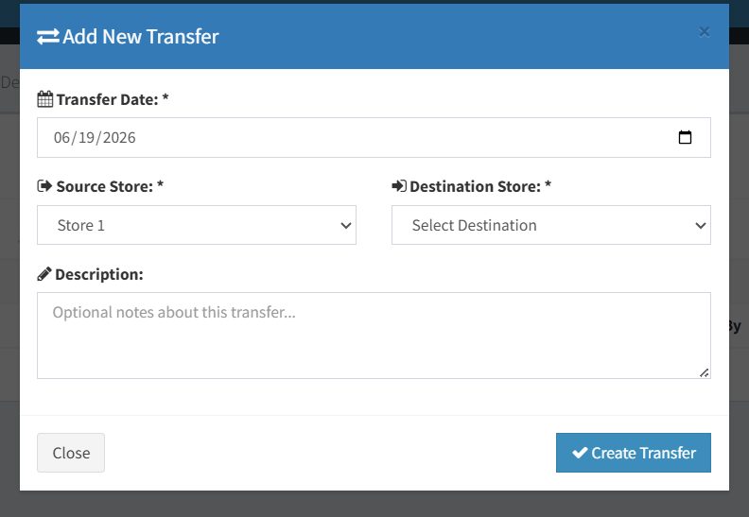Click the Transfer Date input field
Viewport: 749px width, 517px height.
coord(374,137)
